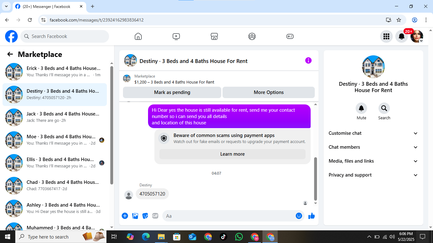Viewport: 433px width, 243px height.
Task: Open Ellis's conversation in the chat list
Action: click(x=55, y=163)
